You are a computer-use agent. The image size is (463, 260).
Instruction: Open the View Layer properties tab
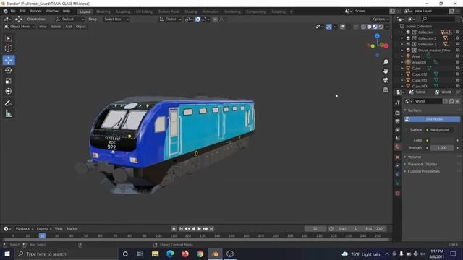[397, 130]
